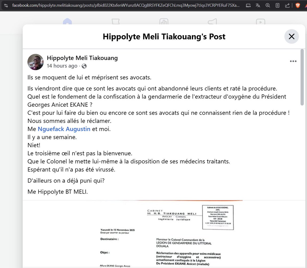Open the translate page icon
The image size is (307, 268).
tap(258, 5)
